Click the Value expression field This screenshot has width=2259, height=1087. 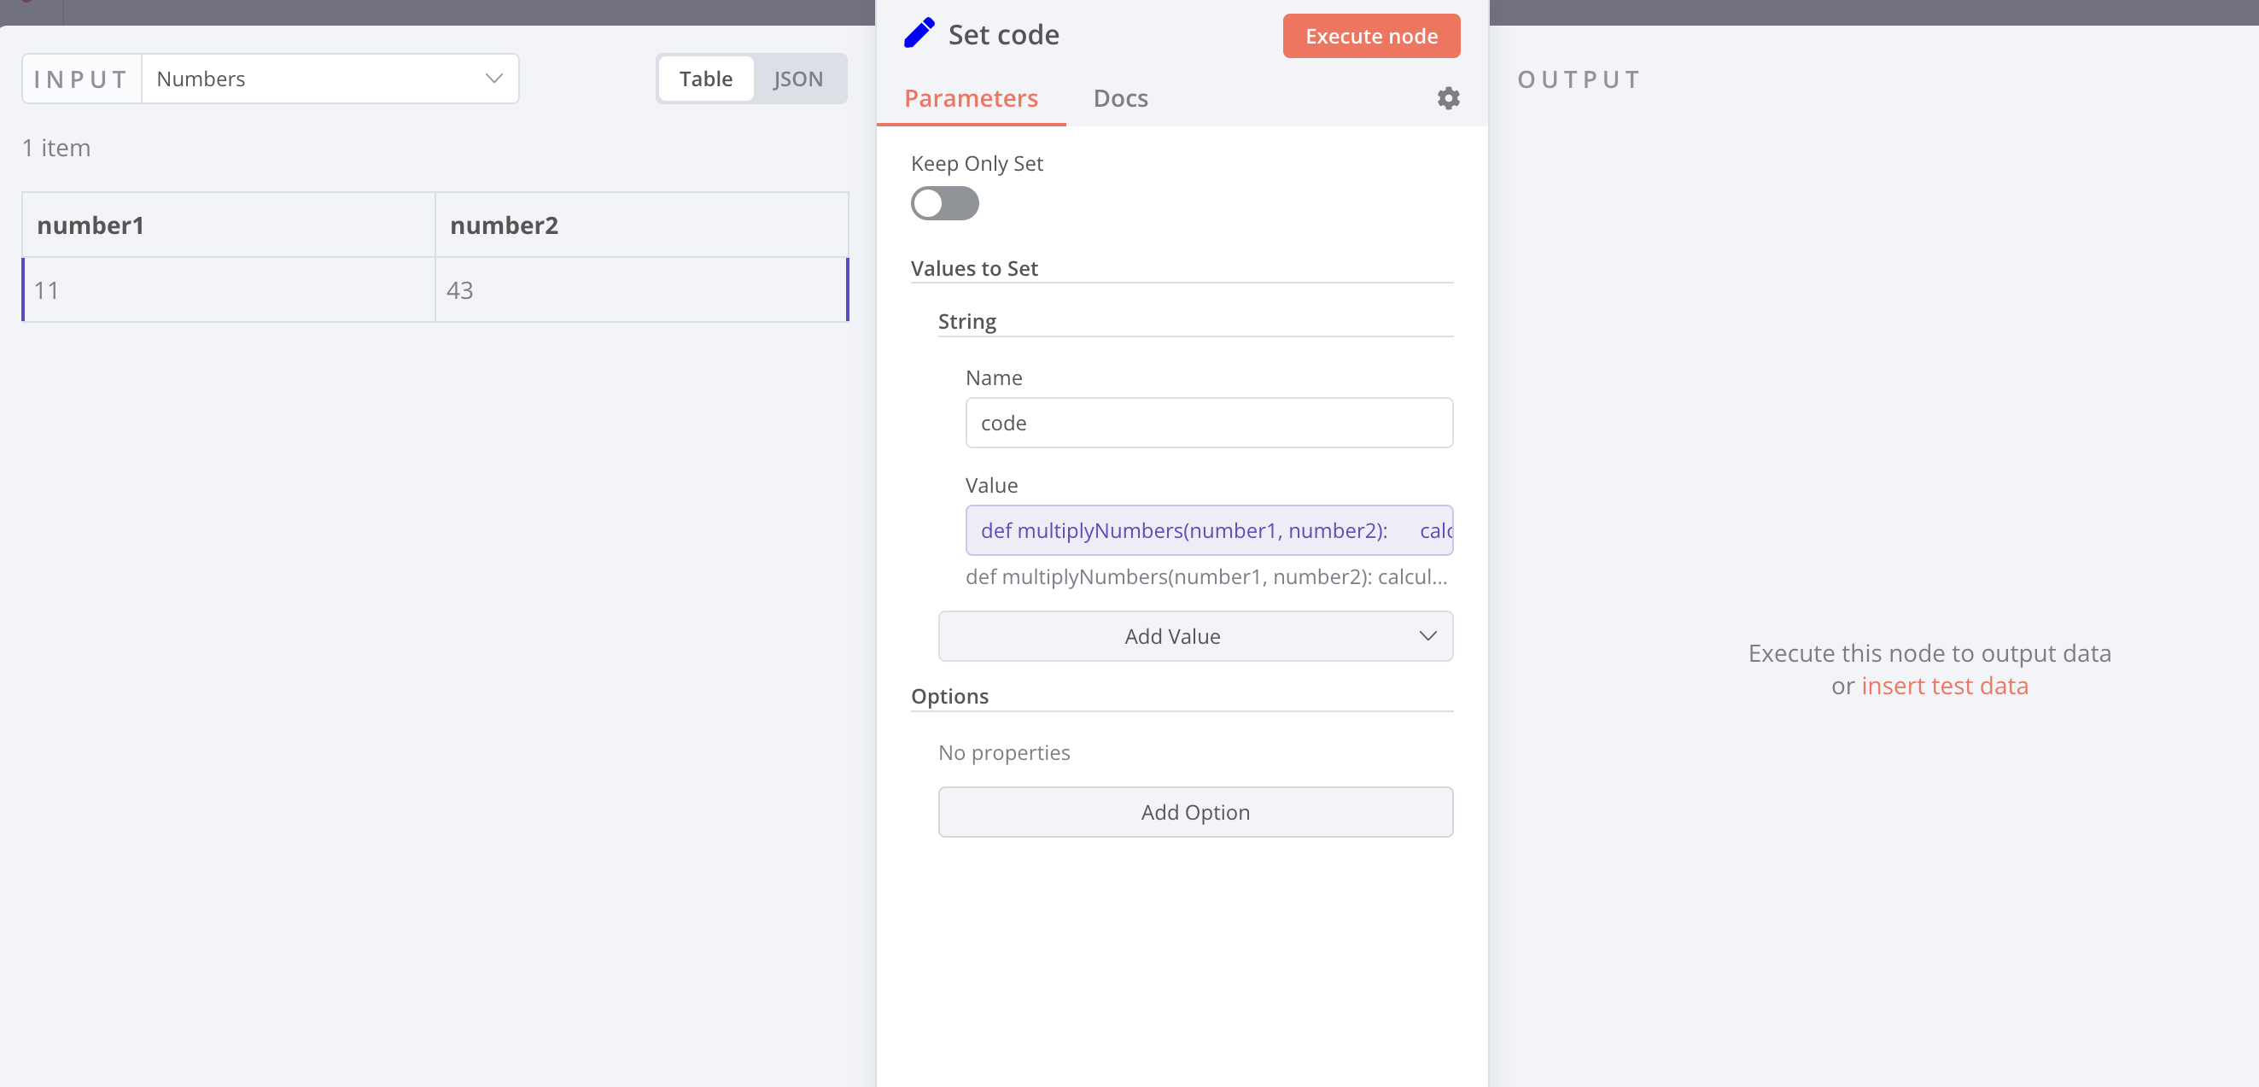1208,531
